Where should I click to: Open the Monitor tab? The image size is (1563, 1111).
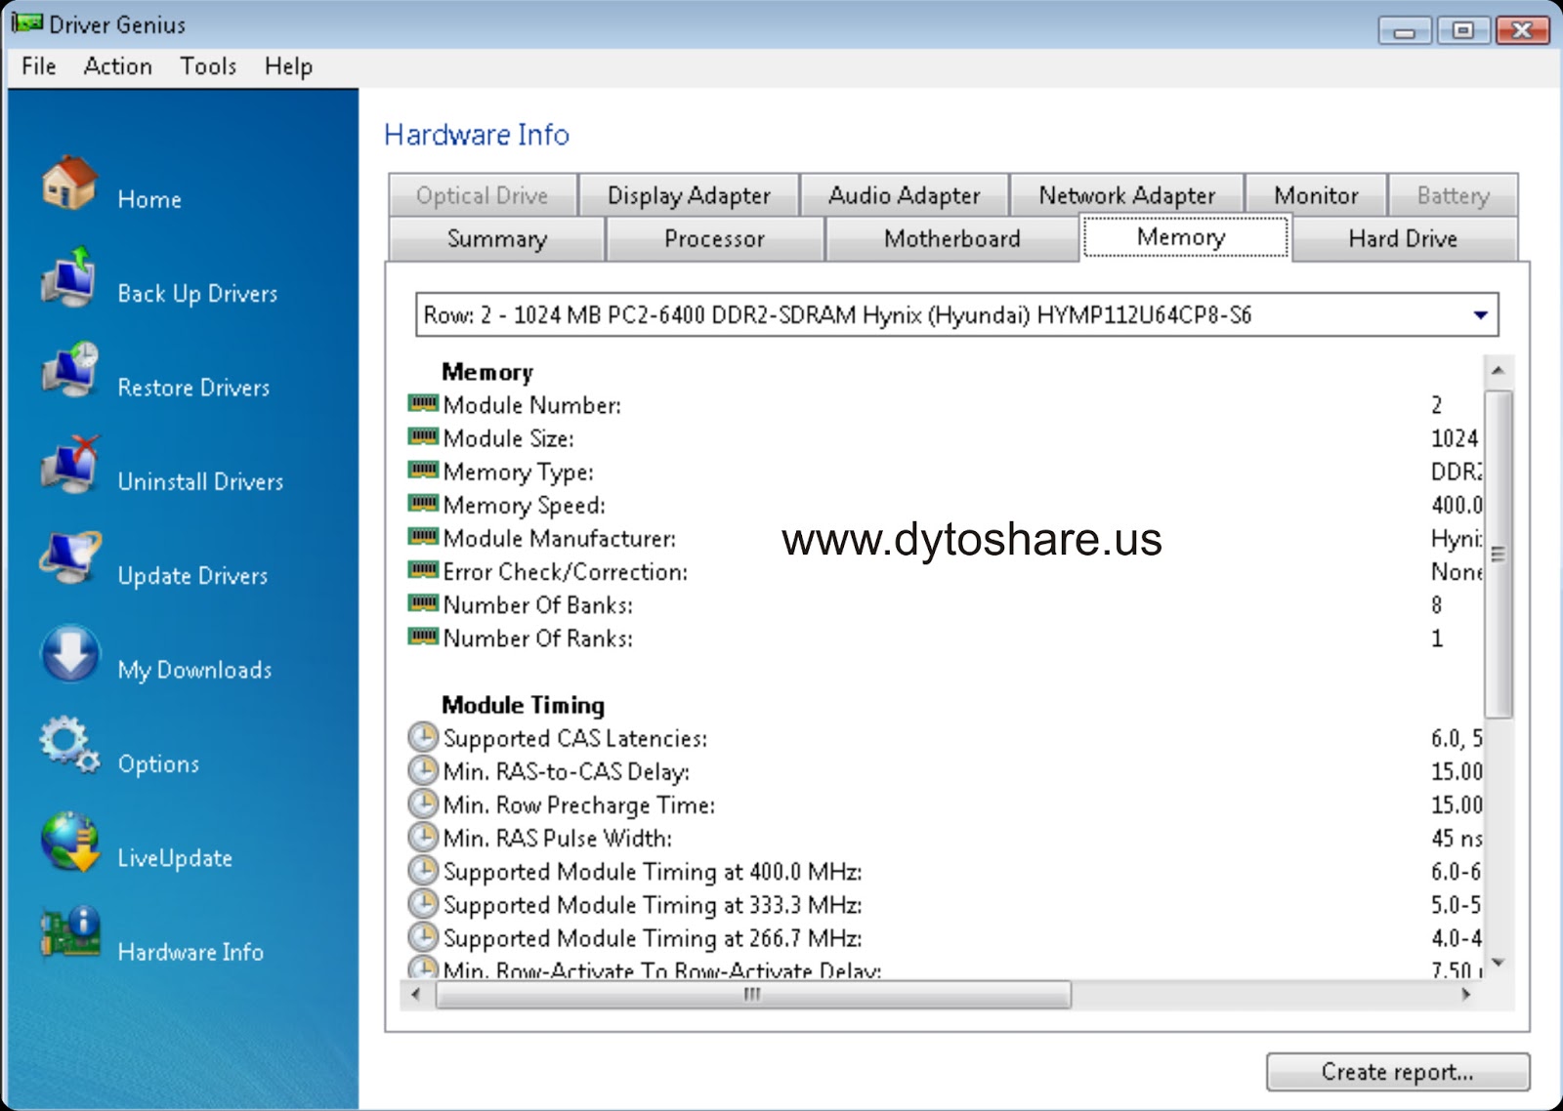[x=1316, y=195]
